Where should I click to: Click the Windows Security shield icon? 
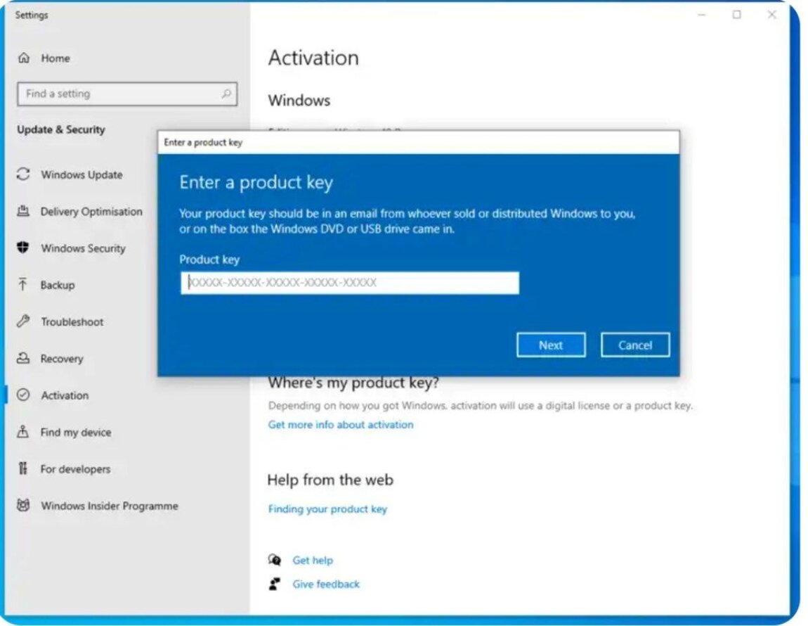[x=23, y=248]
